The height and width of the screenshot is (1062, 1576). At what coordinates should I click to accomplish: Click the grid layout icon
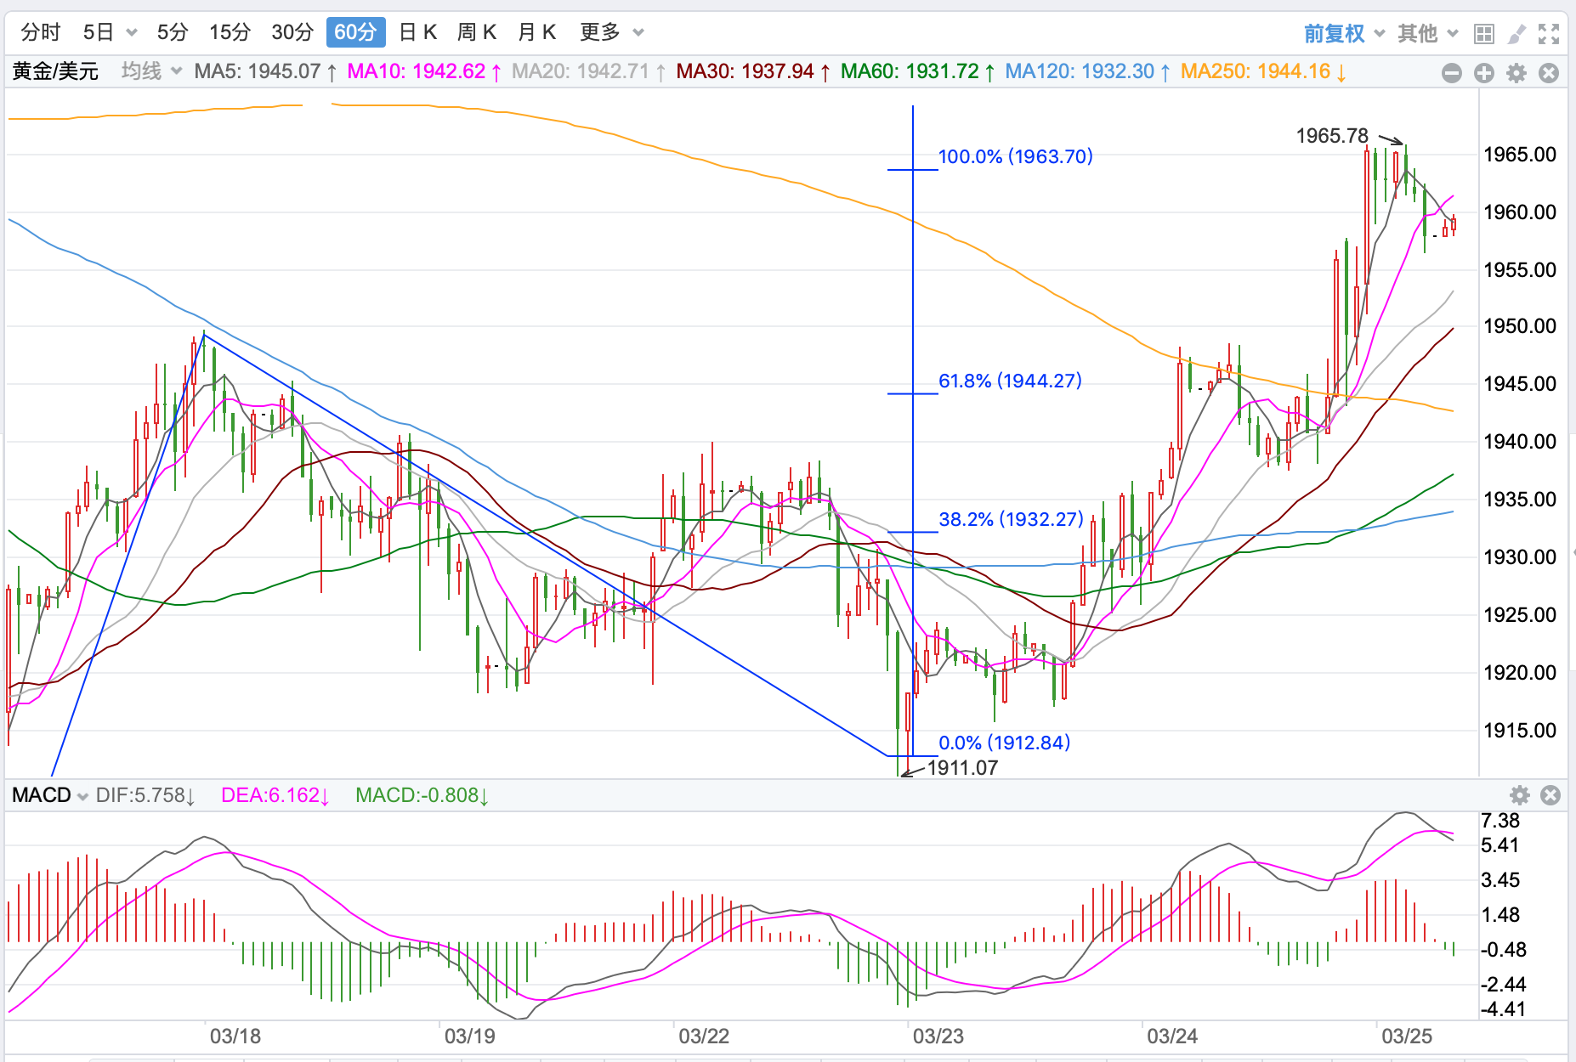[1484, 34]
